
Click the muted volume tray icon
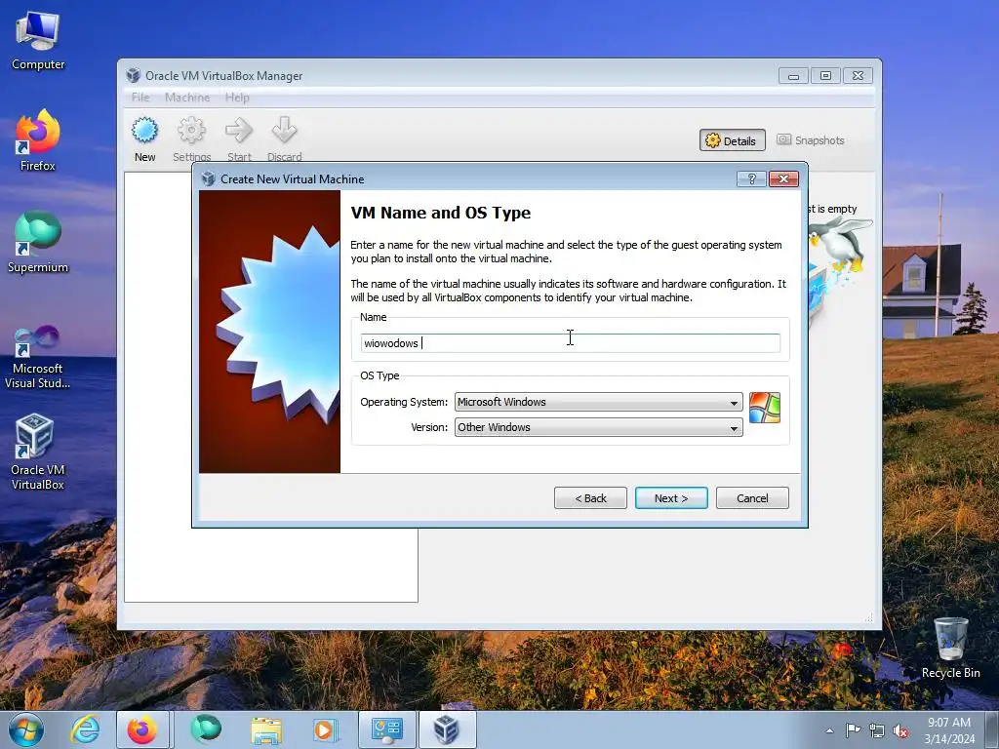900,730
